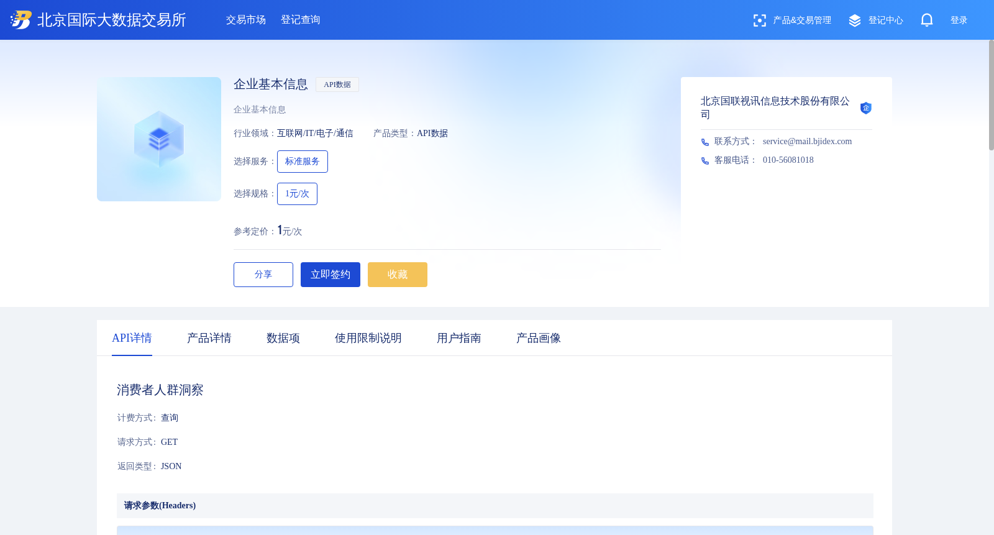Click the 互联网/IT/电子/通信 industry value
The width and height of the screenshot is (994, 535).
(x=315, y=134)
